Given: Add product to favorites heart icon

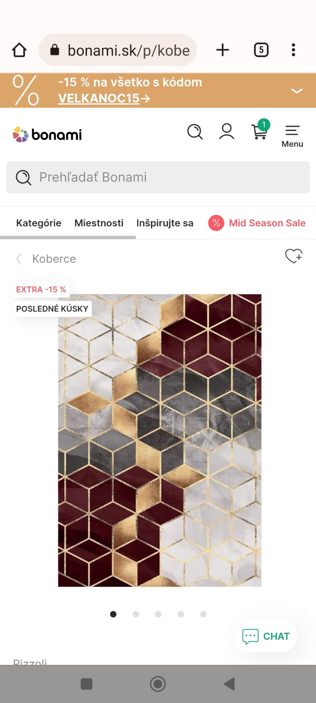Looking at the screenshot, I should point(294,256).
